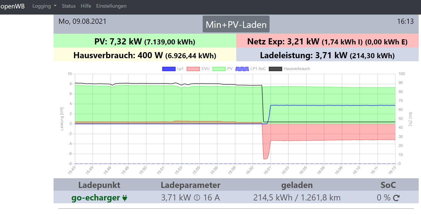Screen dimensions: 421x215
Task: Open Einstellungen in the navbar
Action: click(x=111, y=6)
